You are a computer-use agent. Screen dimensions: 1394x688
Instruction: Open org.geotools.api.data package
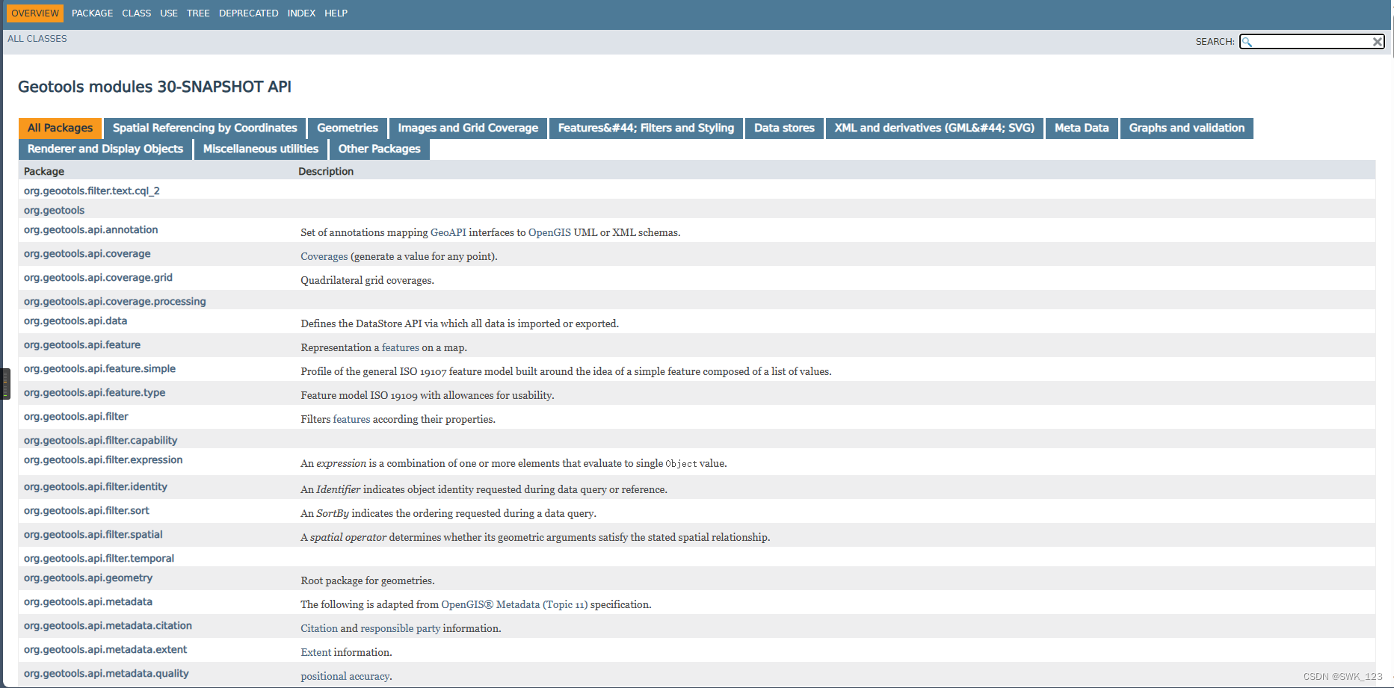coord(75,321)
